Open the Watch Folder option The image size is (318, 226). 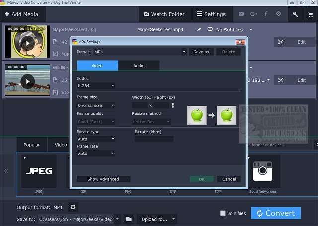pos(164,14)
